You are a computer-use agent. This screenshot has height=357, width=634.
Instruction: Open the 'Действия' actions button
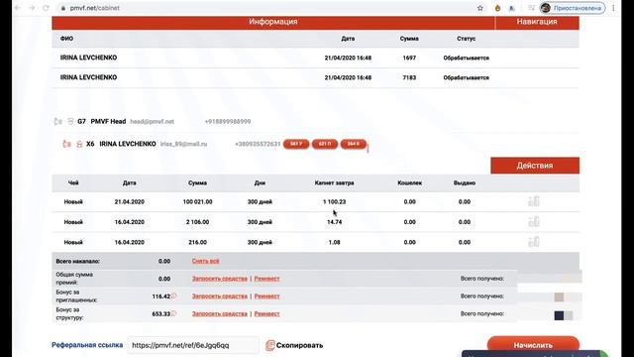(535, 166)
